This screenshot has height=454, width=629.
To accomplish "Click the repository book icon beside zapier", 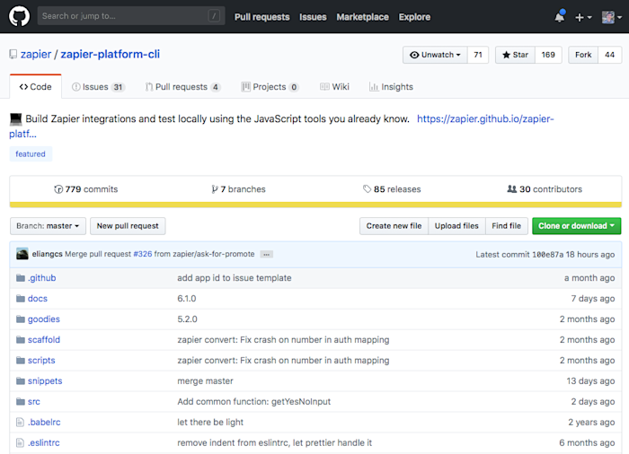I will [x=13, y=54].
